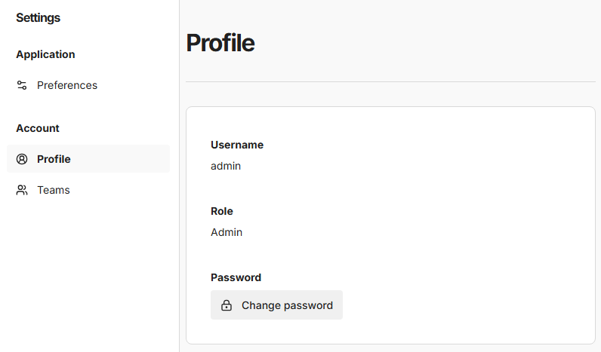601x352 pixels.
Task: Click the Profile user-circle icon
Action: pos(22,159)
